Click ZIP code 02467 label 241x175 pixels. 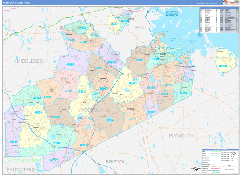(x=115, y=24)
